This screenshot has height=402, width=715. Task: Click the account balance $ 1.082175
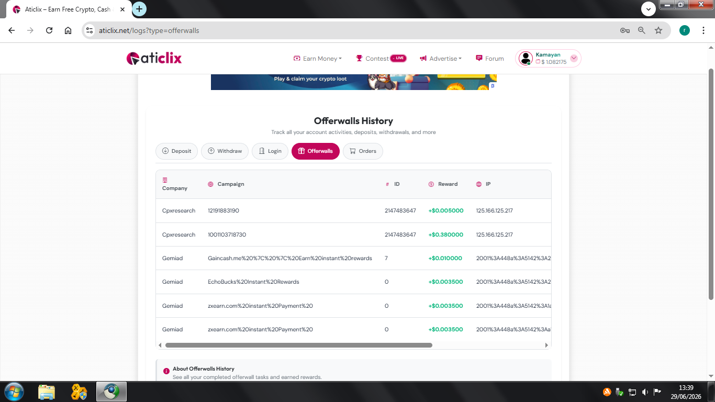click(x=551, y=62)
